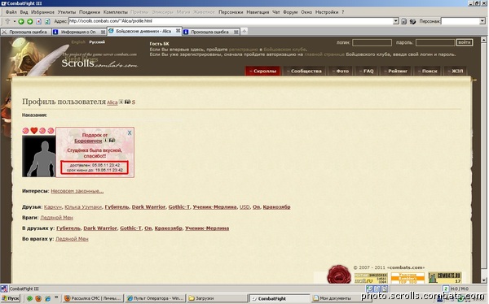Click the refresh page icon in toolbar
Screen dimensions: 489x304
(x=47, y=21)
